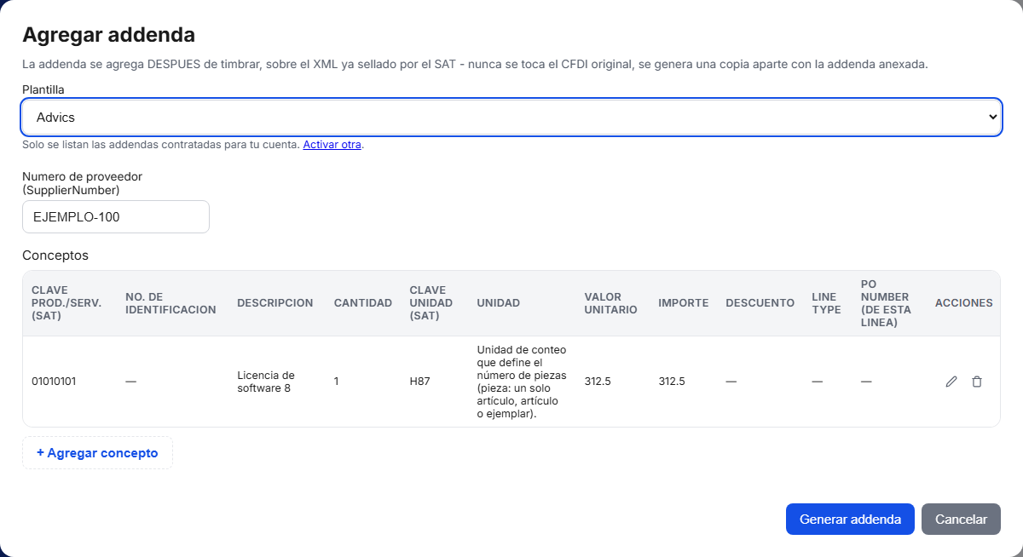Click the 01010101 product key cell
Screen dimensions: 1023x557
pos(54,382)
